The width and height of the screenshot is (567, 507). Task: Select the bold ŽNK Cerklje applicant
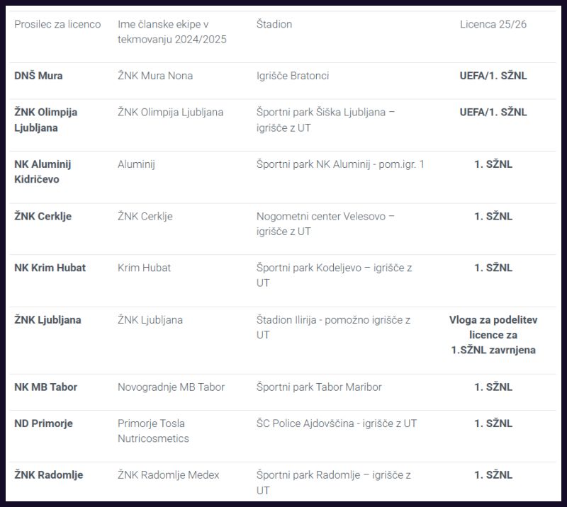point(43,217)
